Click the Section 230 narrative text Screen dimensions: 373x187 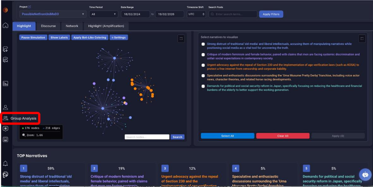pyautogui.click(x=283, y=67)
